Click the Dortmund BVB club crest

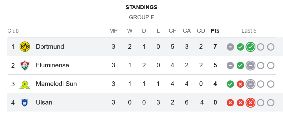click(x=25, y=47)
